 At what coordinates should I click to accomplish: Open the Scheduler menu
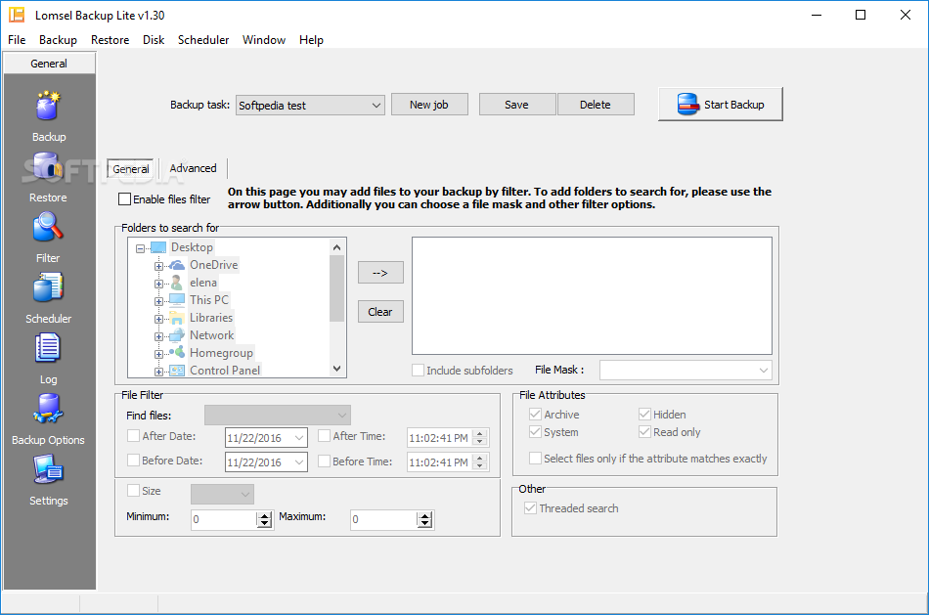tap(203, 40)
